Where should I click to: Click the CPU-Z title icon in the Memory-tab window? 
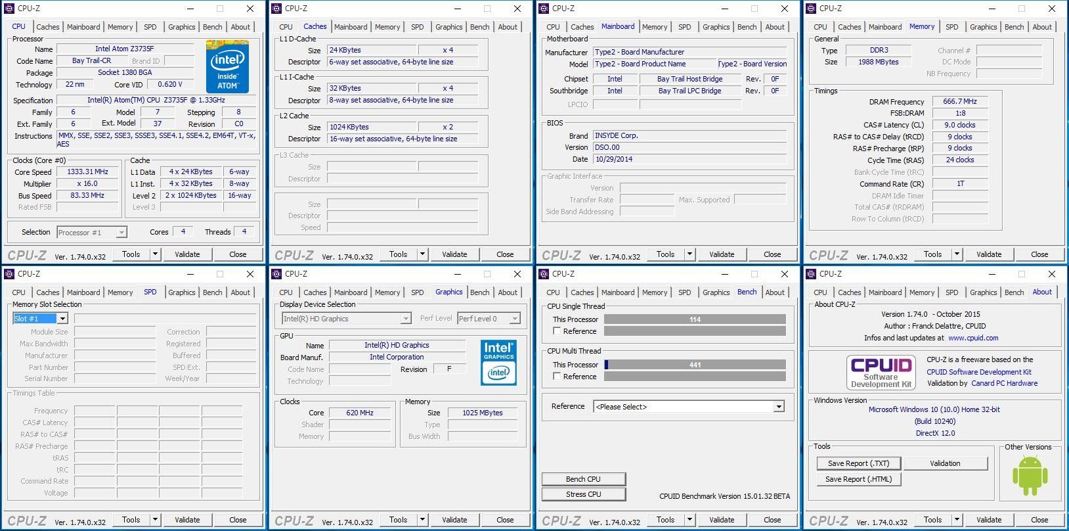(x=811, y=9)
